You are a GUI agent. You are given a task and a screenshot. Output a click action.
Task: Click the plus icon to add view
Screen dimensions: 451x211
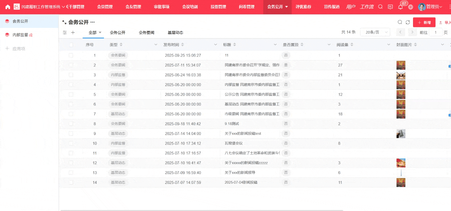coord(73,32)
